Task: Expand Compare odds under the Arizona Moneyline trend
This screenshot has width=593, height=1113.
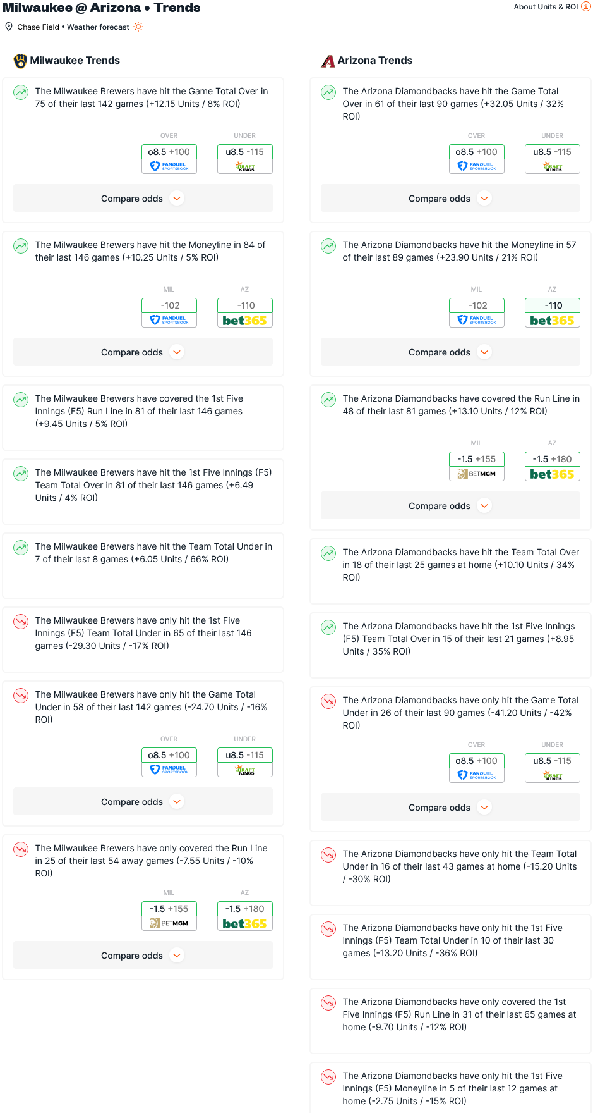Action: (x=450, y=352)
